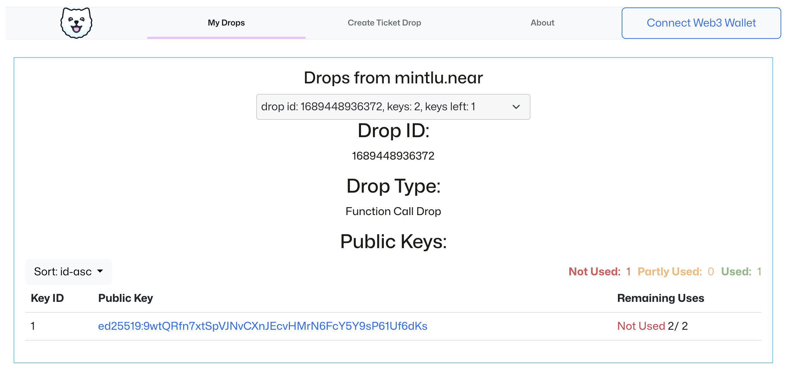Click the drop ID number 1689448936372

point(393,156)
